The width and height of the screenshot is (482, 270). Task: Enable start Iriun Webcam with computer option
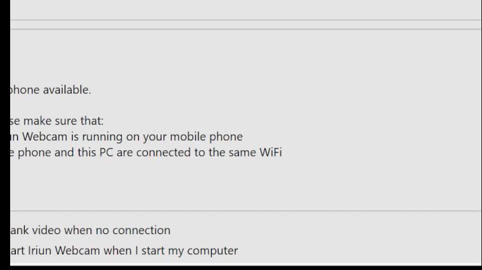124,251
